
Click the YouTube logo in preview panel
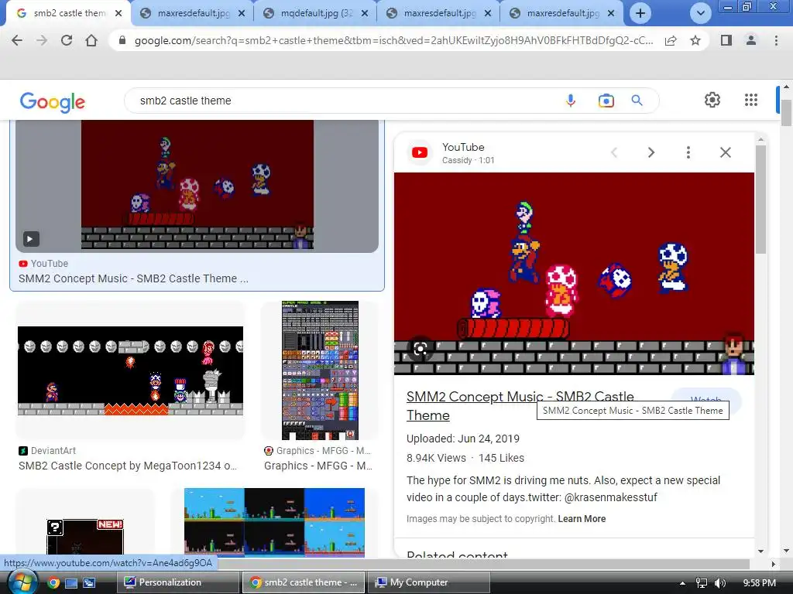pos(420,152)
